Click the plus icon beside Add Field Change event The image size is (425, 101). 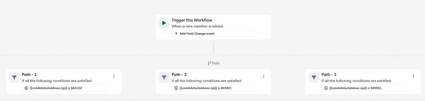point(176,33)
